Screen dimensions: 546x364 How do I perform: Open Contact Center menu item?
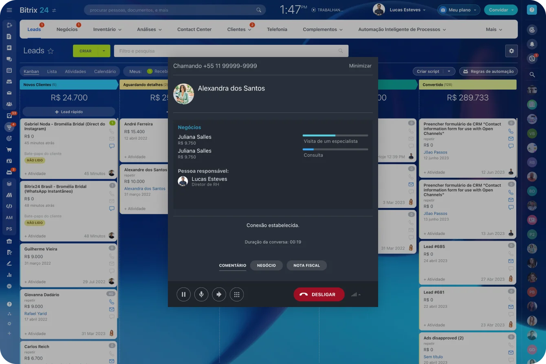[194, 29]
